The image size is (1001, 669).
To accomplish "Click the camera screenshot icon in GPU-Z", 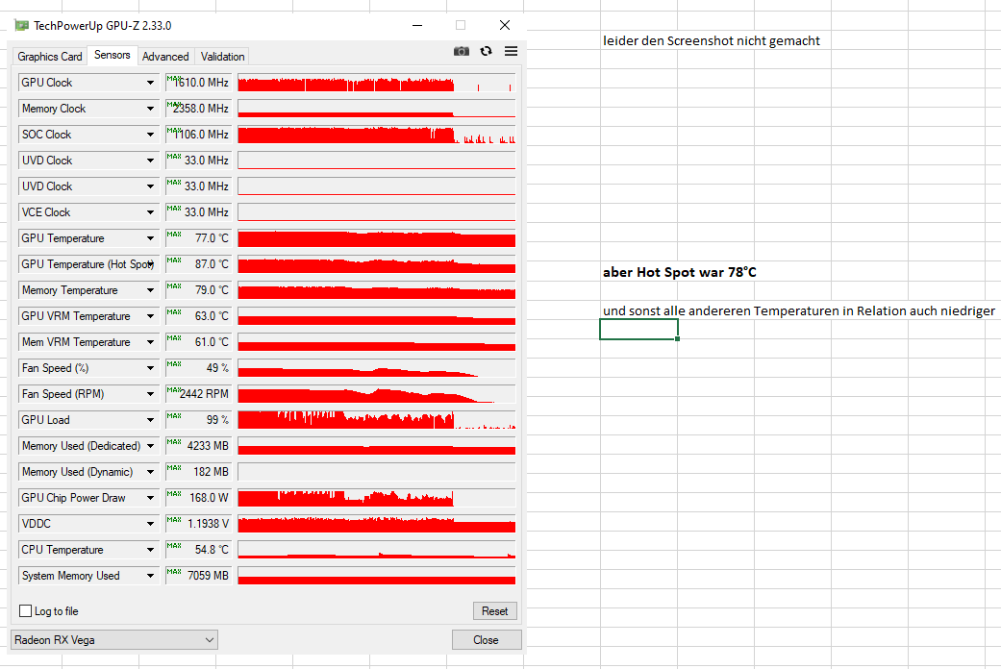I will point(461,51).
